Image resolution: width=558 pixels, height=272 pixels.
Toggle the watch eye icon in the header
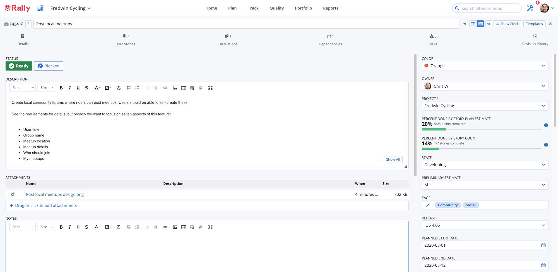tap(489, 24)
